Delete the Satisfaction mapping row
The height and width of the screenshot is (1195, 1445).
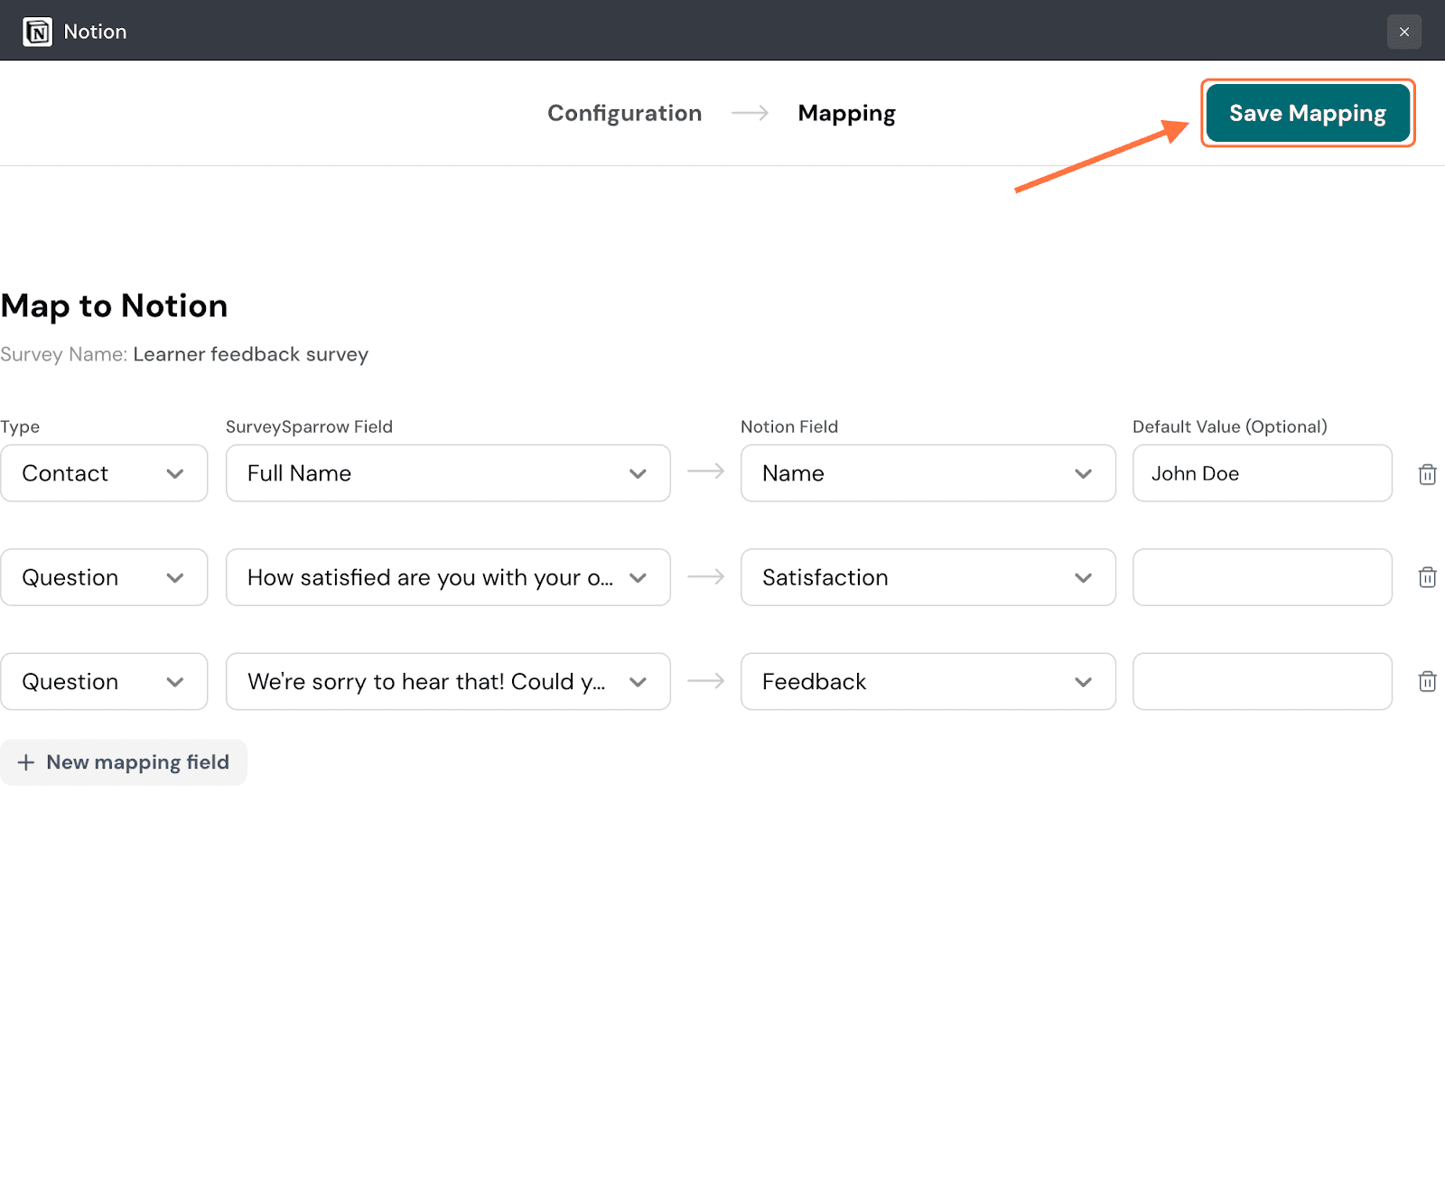[1427, 578]
